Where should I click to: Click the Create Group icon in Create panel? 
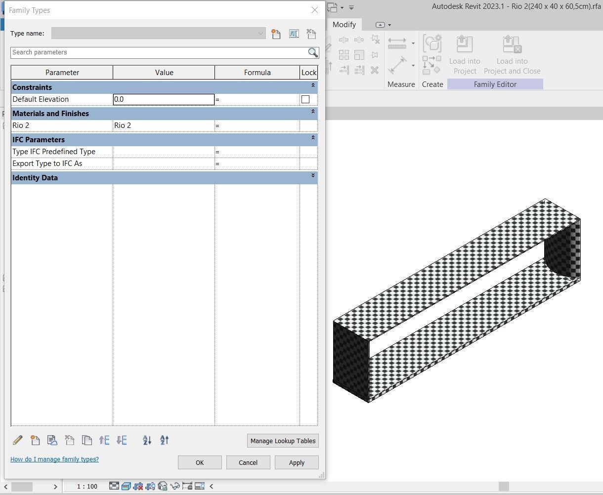432,43
